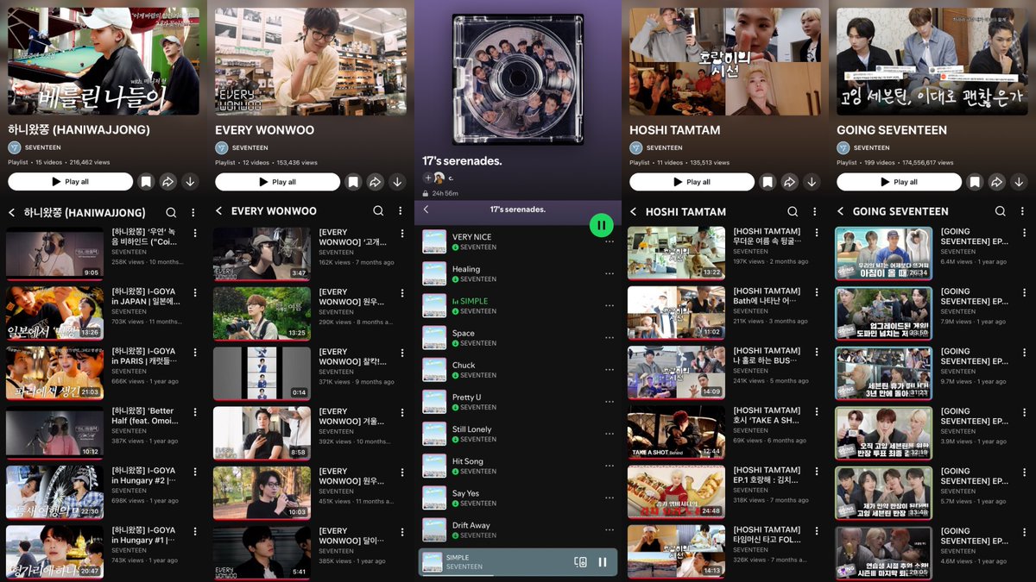This screenshot has height=582, width=1036.
Task: Share the HANIWAJJONG playlist
Action: click(167, 182)
